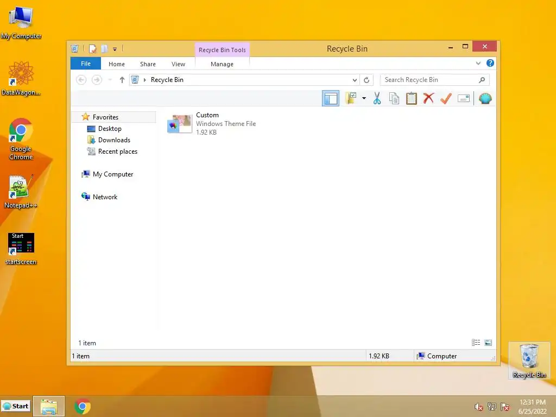The image size is (556, 417).
Task: Select Desktop in the navigation pane
Action: click(x=110, y=128)
